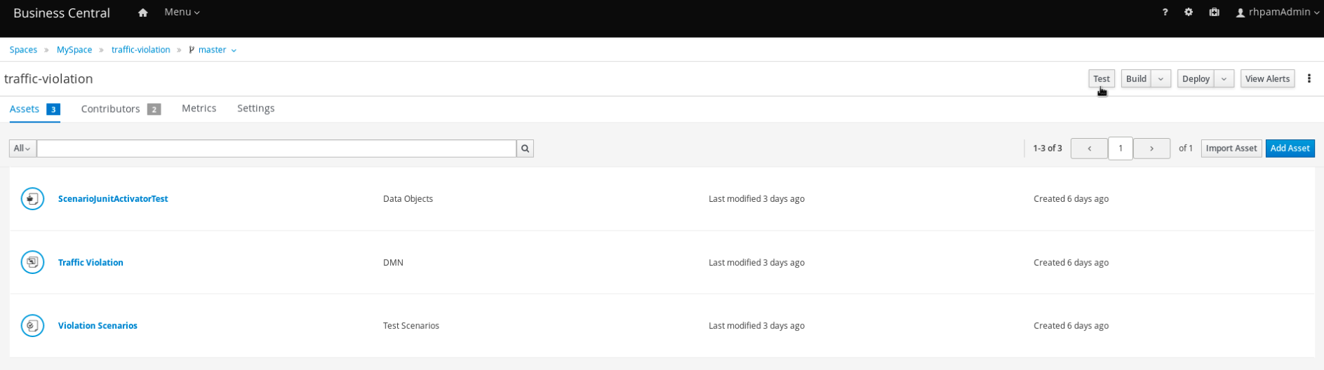Click the Test button
1324x370 pixels.
click(x=1101, y=79)
